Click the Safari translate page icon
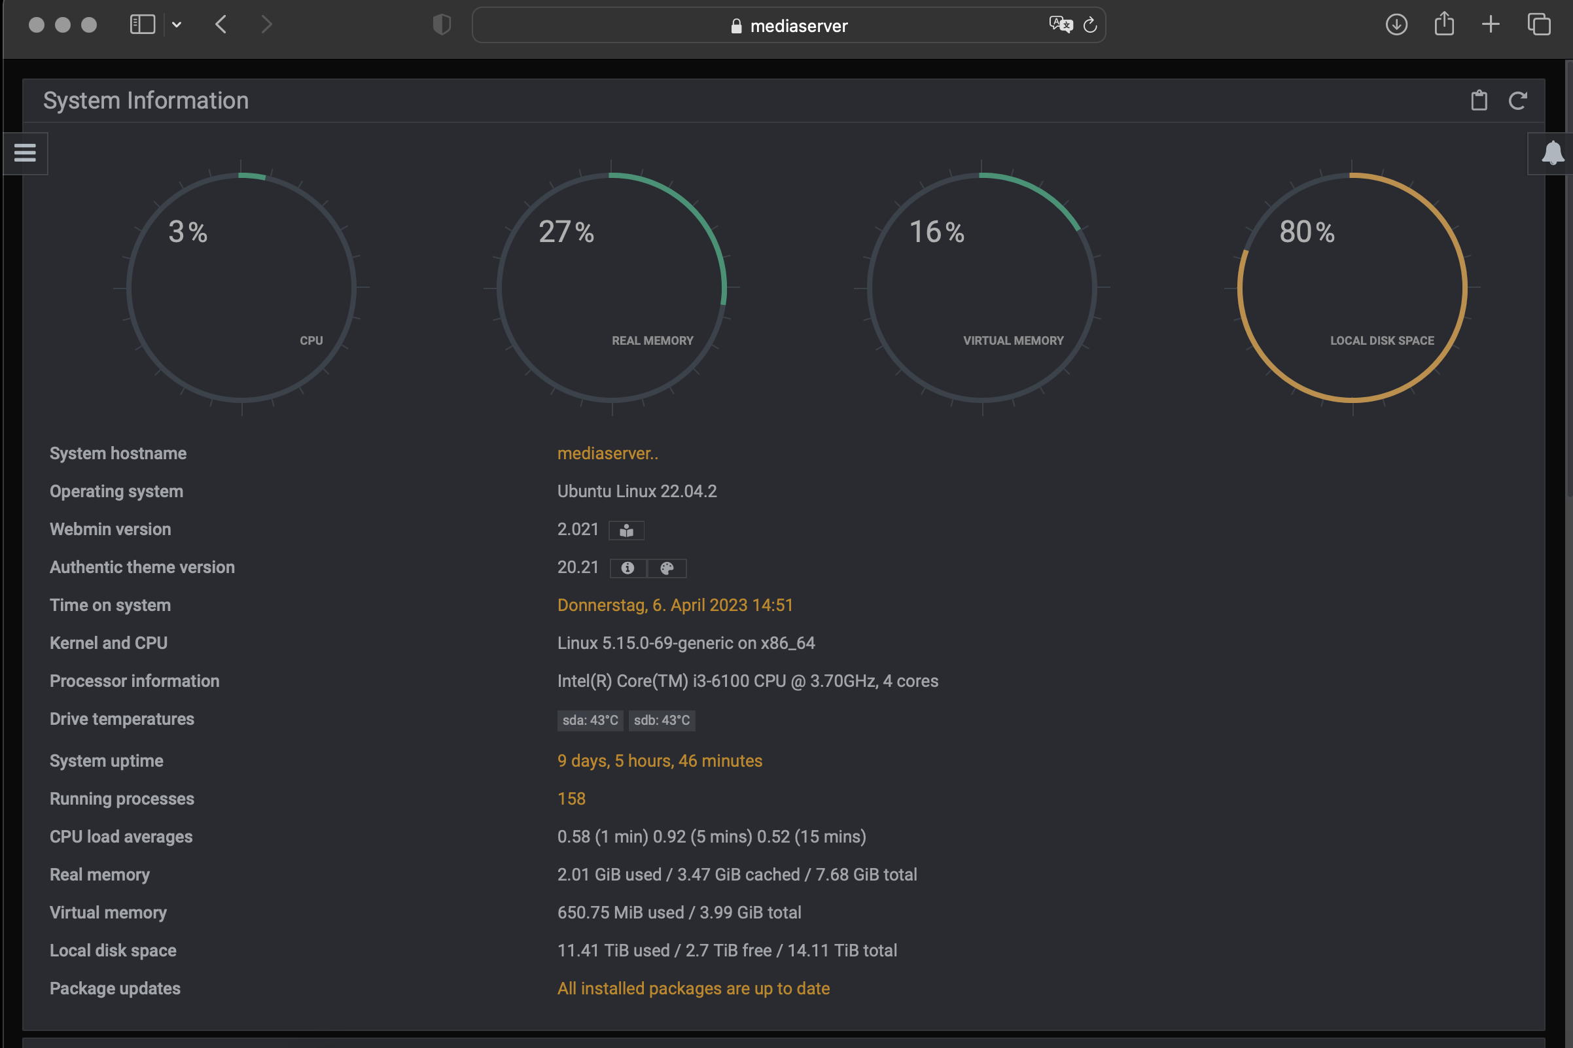The height and width of the screenshot is (1048, 1573). coord(1060,26)
